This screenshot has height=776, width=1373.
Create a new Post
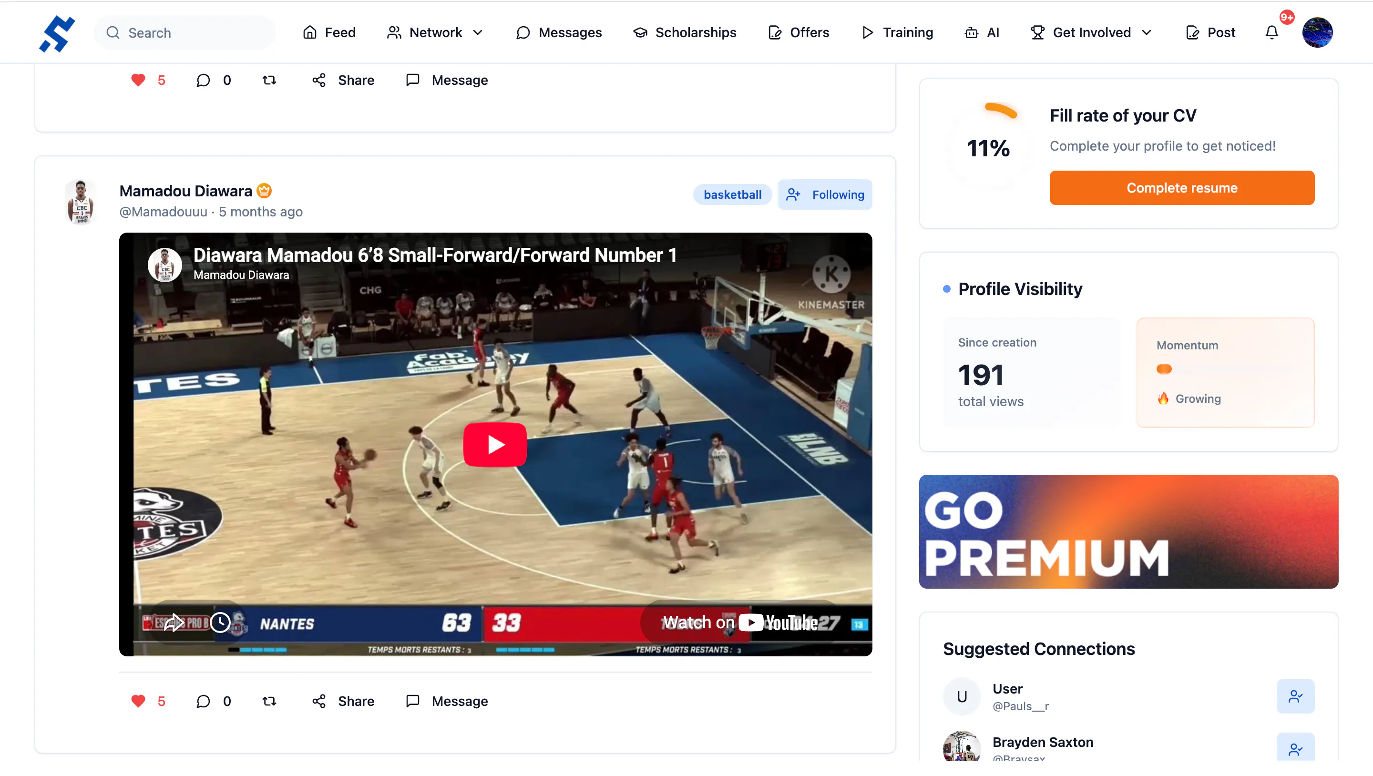tap(1210, 32)
